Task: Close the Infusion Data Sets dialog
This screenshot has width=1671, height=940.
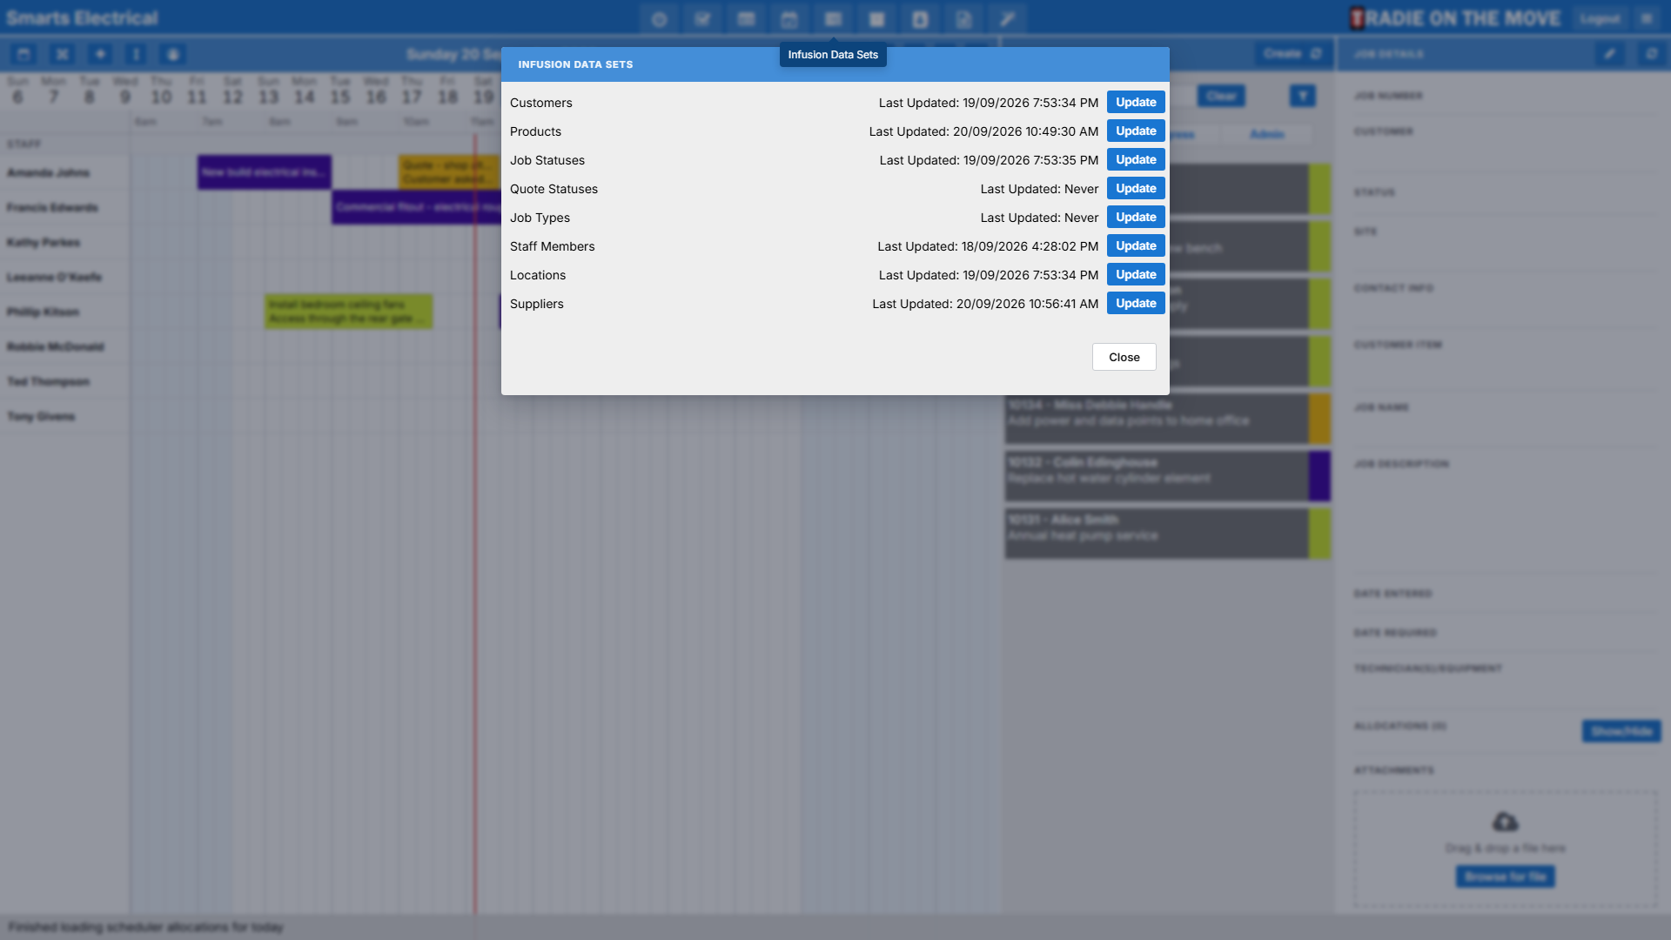Action: pyautogui.click(x=1124, y=357)
